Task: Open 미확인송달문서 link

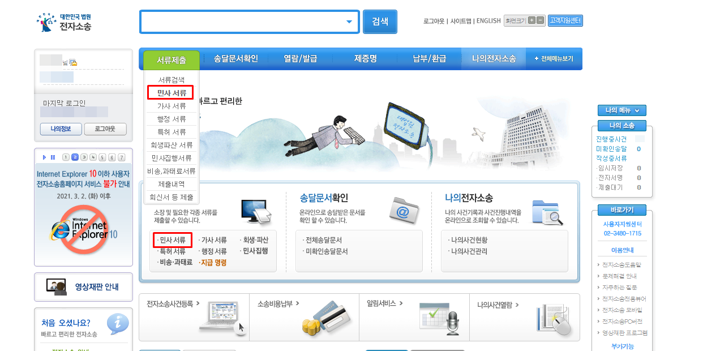Action: pos(325,251)
